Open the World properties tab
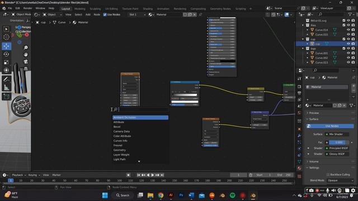Viewport: 358px width, 201px height. point(299,113)
